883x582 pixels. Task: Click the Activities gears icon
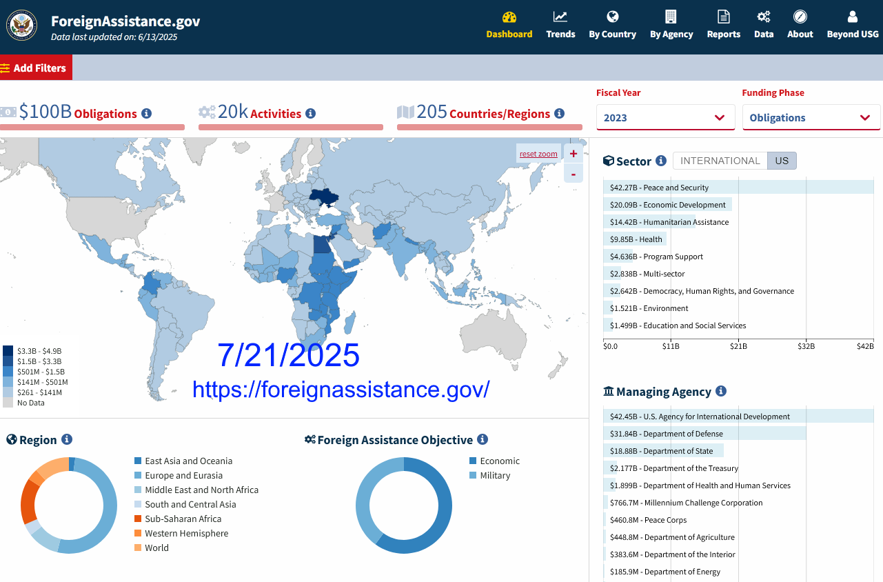(207, 112)
